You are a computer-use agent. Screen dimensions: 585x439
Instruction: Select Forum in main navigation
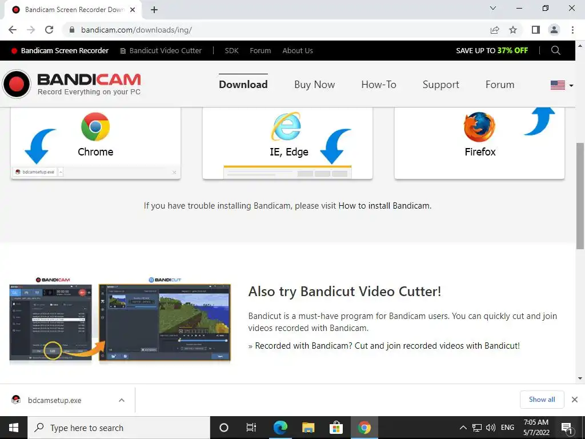pos(499,85)
